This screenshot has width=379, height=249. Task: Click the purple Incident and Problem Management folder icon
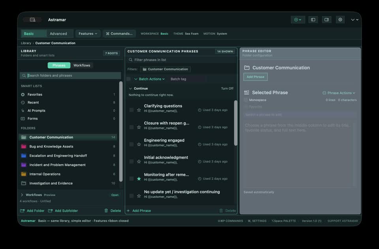[23, 165]
